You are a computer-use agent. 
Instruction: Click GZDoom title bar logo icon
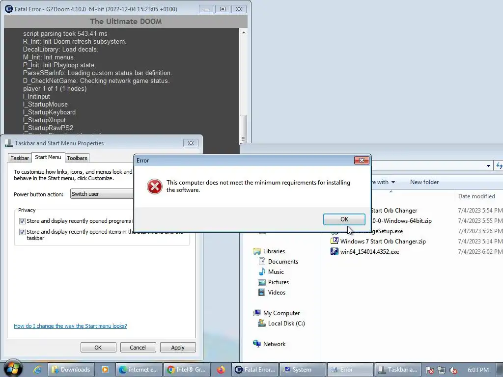pyautogui.click(x=9, y=9)
